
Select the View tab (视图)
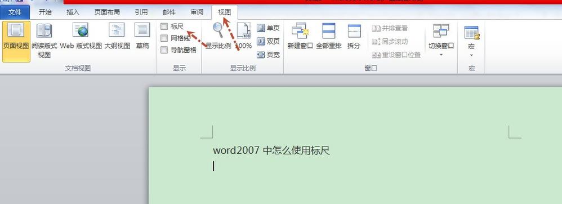tap(225, 12)
